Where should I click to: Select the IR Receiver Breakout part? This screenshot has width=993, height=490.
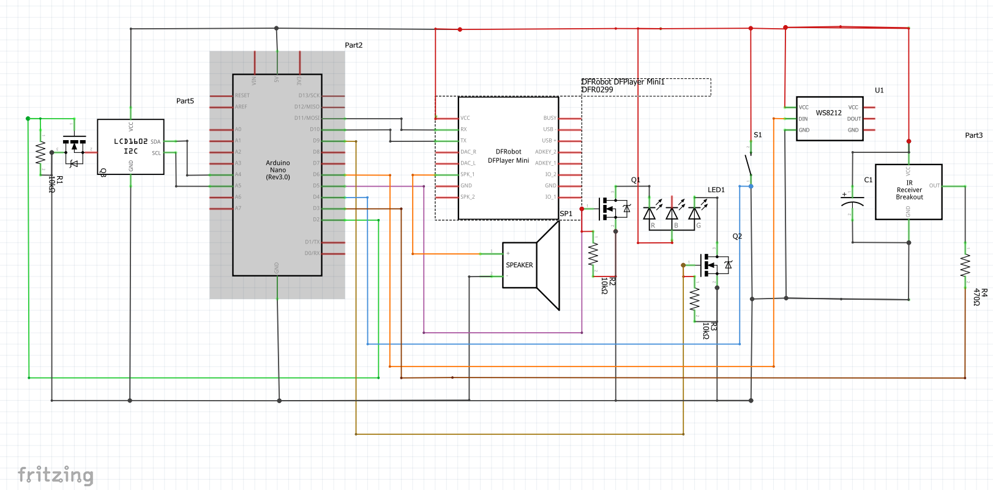(x=909, y=191)
